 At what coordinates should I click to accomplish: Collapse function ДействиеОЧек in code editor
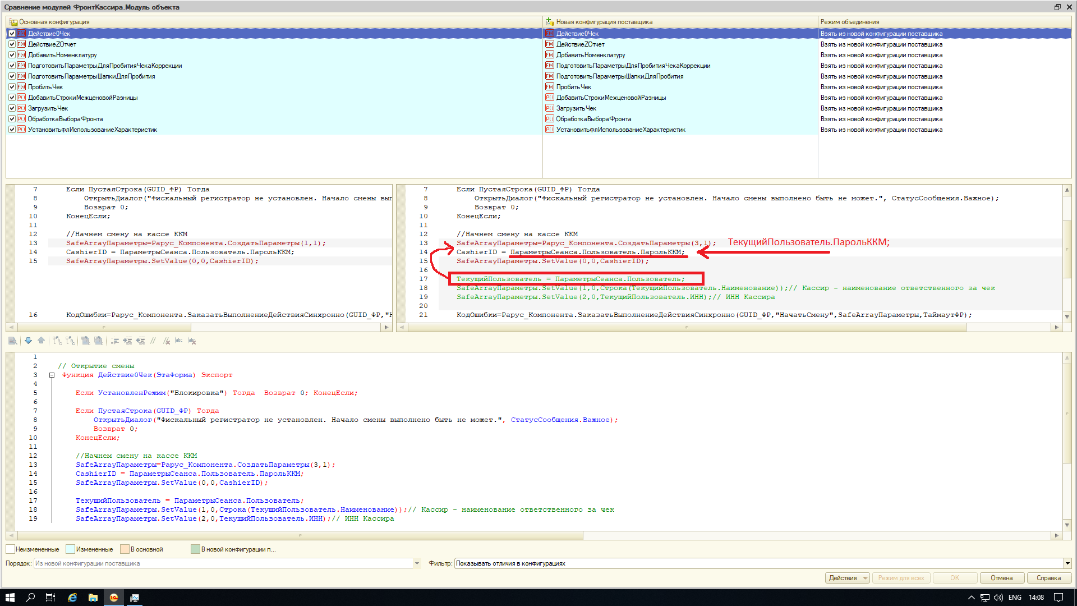(52, 375)
